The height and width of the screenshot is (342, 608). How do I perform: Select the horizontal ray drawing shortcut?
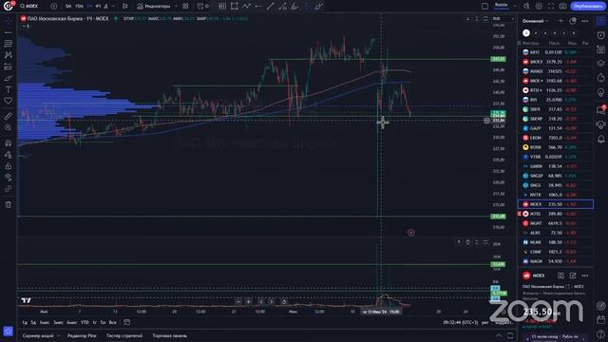(x=258, y=7)
